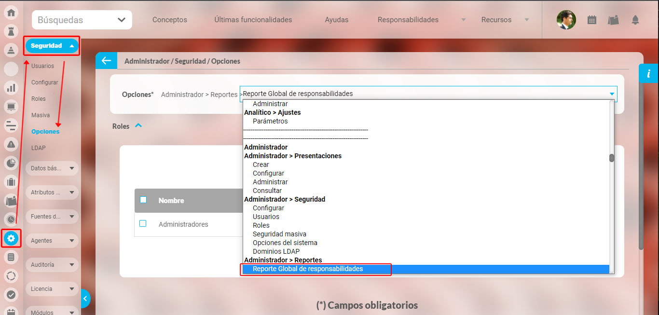Image resolution: width=659 pixels, height=315 pixels.
Task: Open the Búsquedas dropdown
Action: [x=82, y=20]
